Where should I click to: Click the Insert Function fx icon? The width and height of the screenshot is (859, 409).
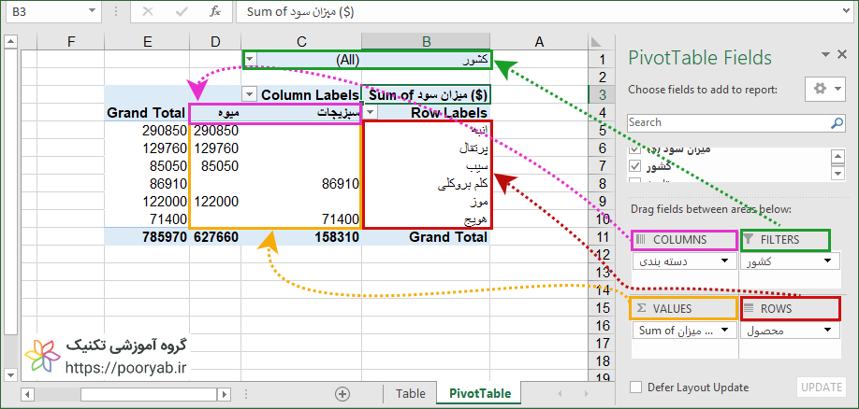pos(215,12)
